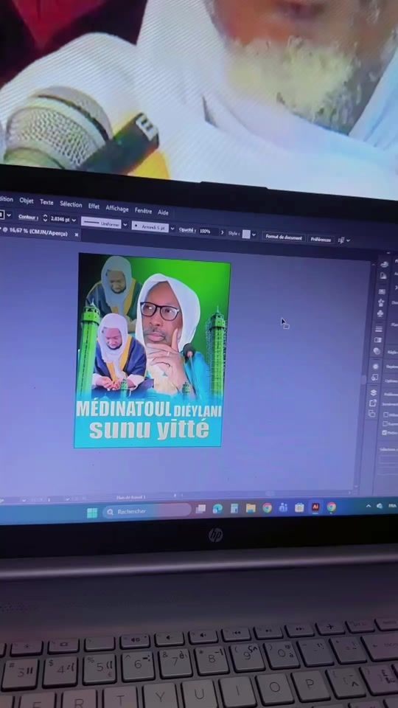Open the Affichage menu

coord(117,208)
